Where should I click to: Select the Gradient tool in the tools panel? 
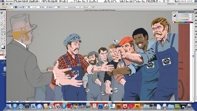4,34
